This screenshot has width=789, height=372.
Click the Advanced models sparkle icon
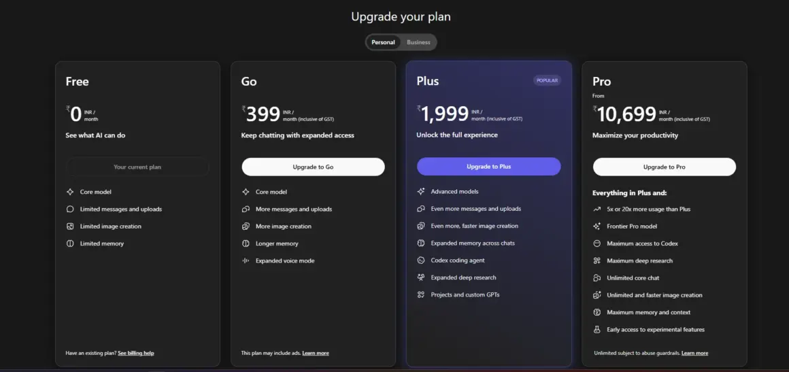click(421, 192)
